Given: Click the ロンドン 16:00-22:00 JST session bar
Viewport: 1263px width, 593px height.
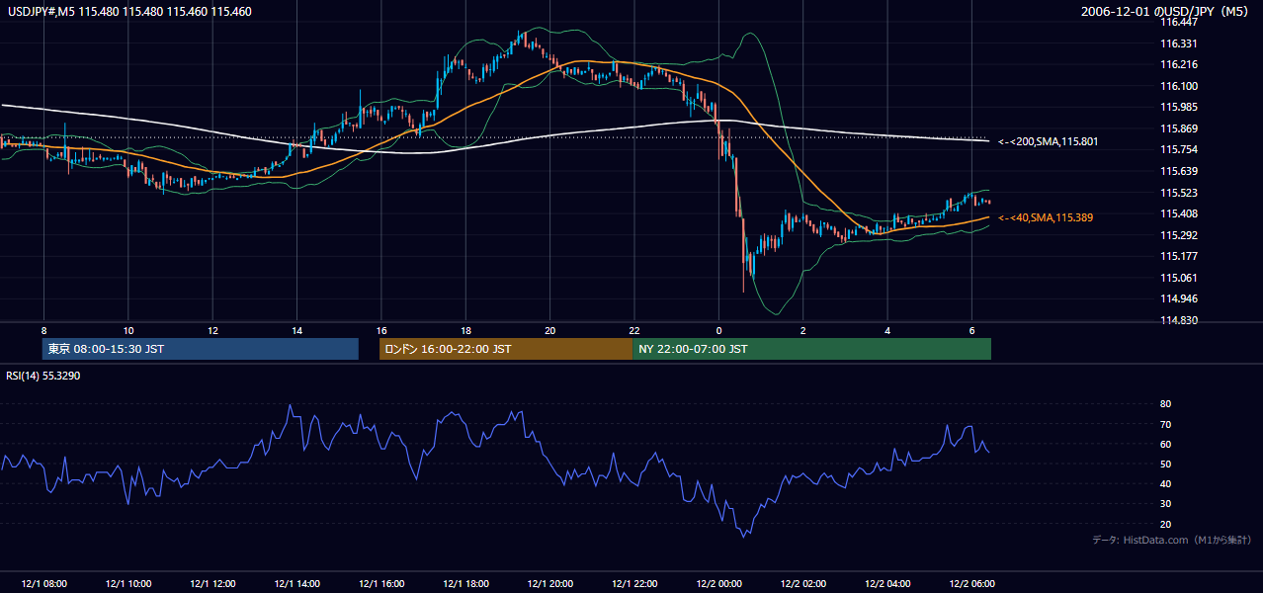Looking at the screenshot, I should click(x=506, y=349).
